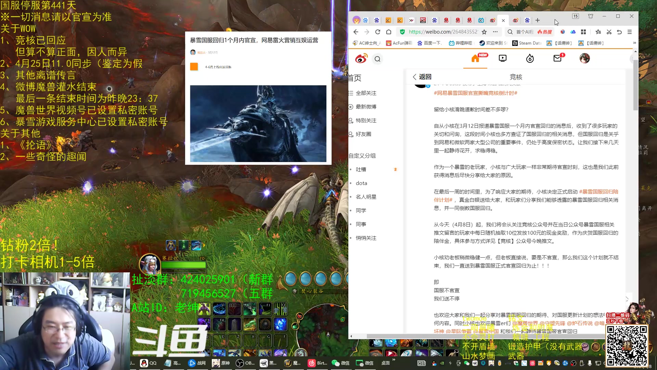Click the vertical page scrollbar thumb

click(635, 85)
